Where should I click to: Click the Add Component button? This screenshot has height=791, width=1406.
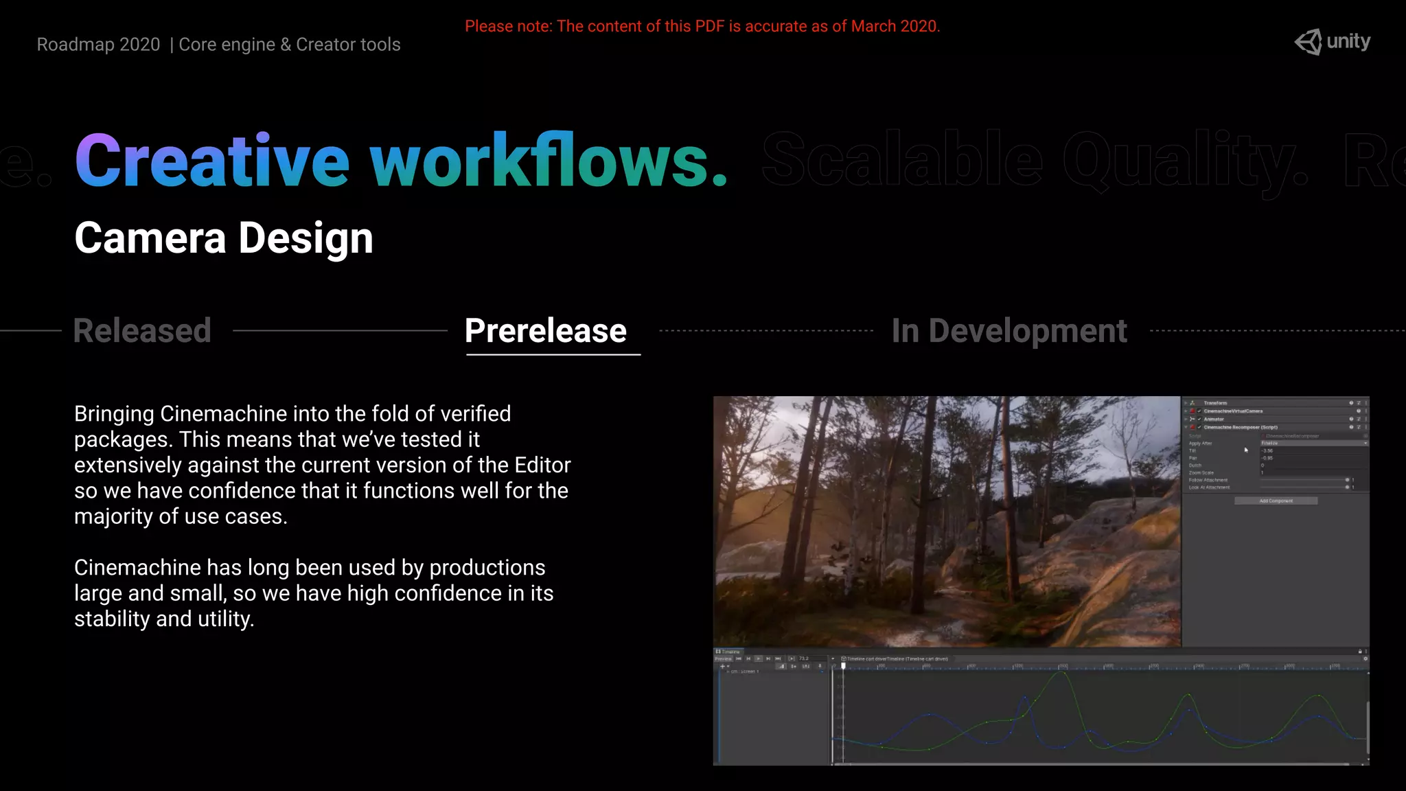pyautogui.click(x=1276, y=501)
